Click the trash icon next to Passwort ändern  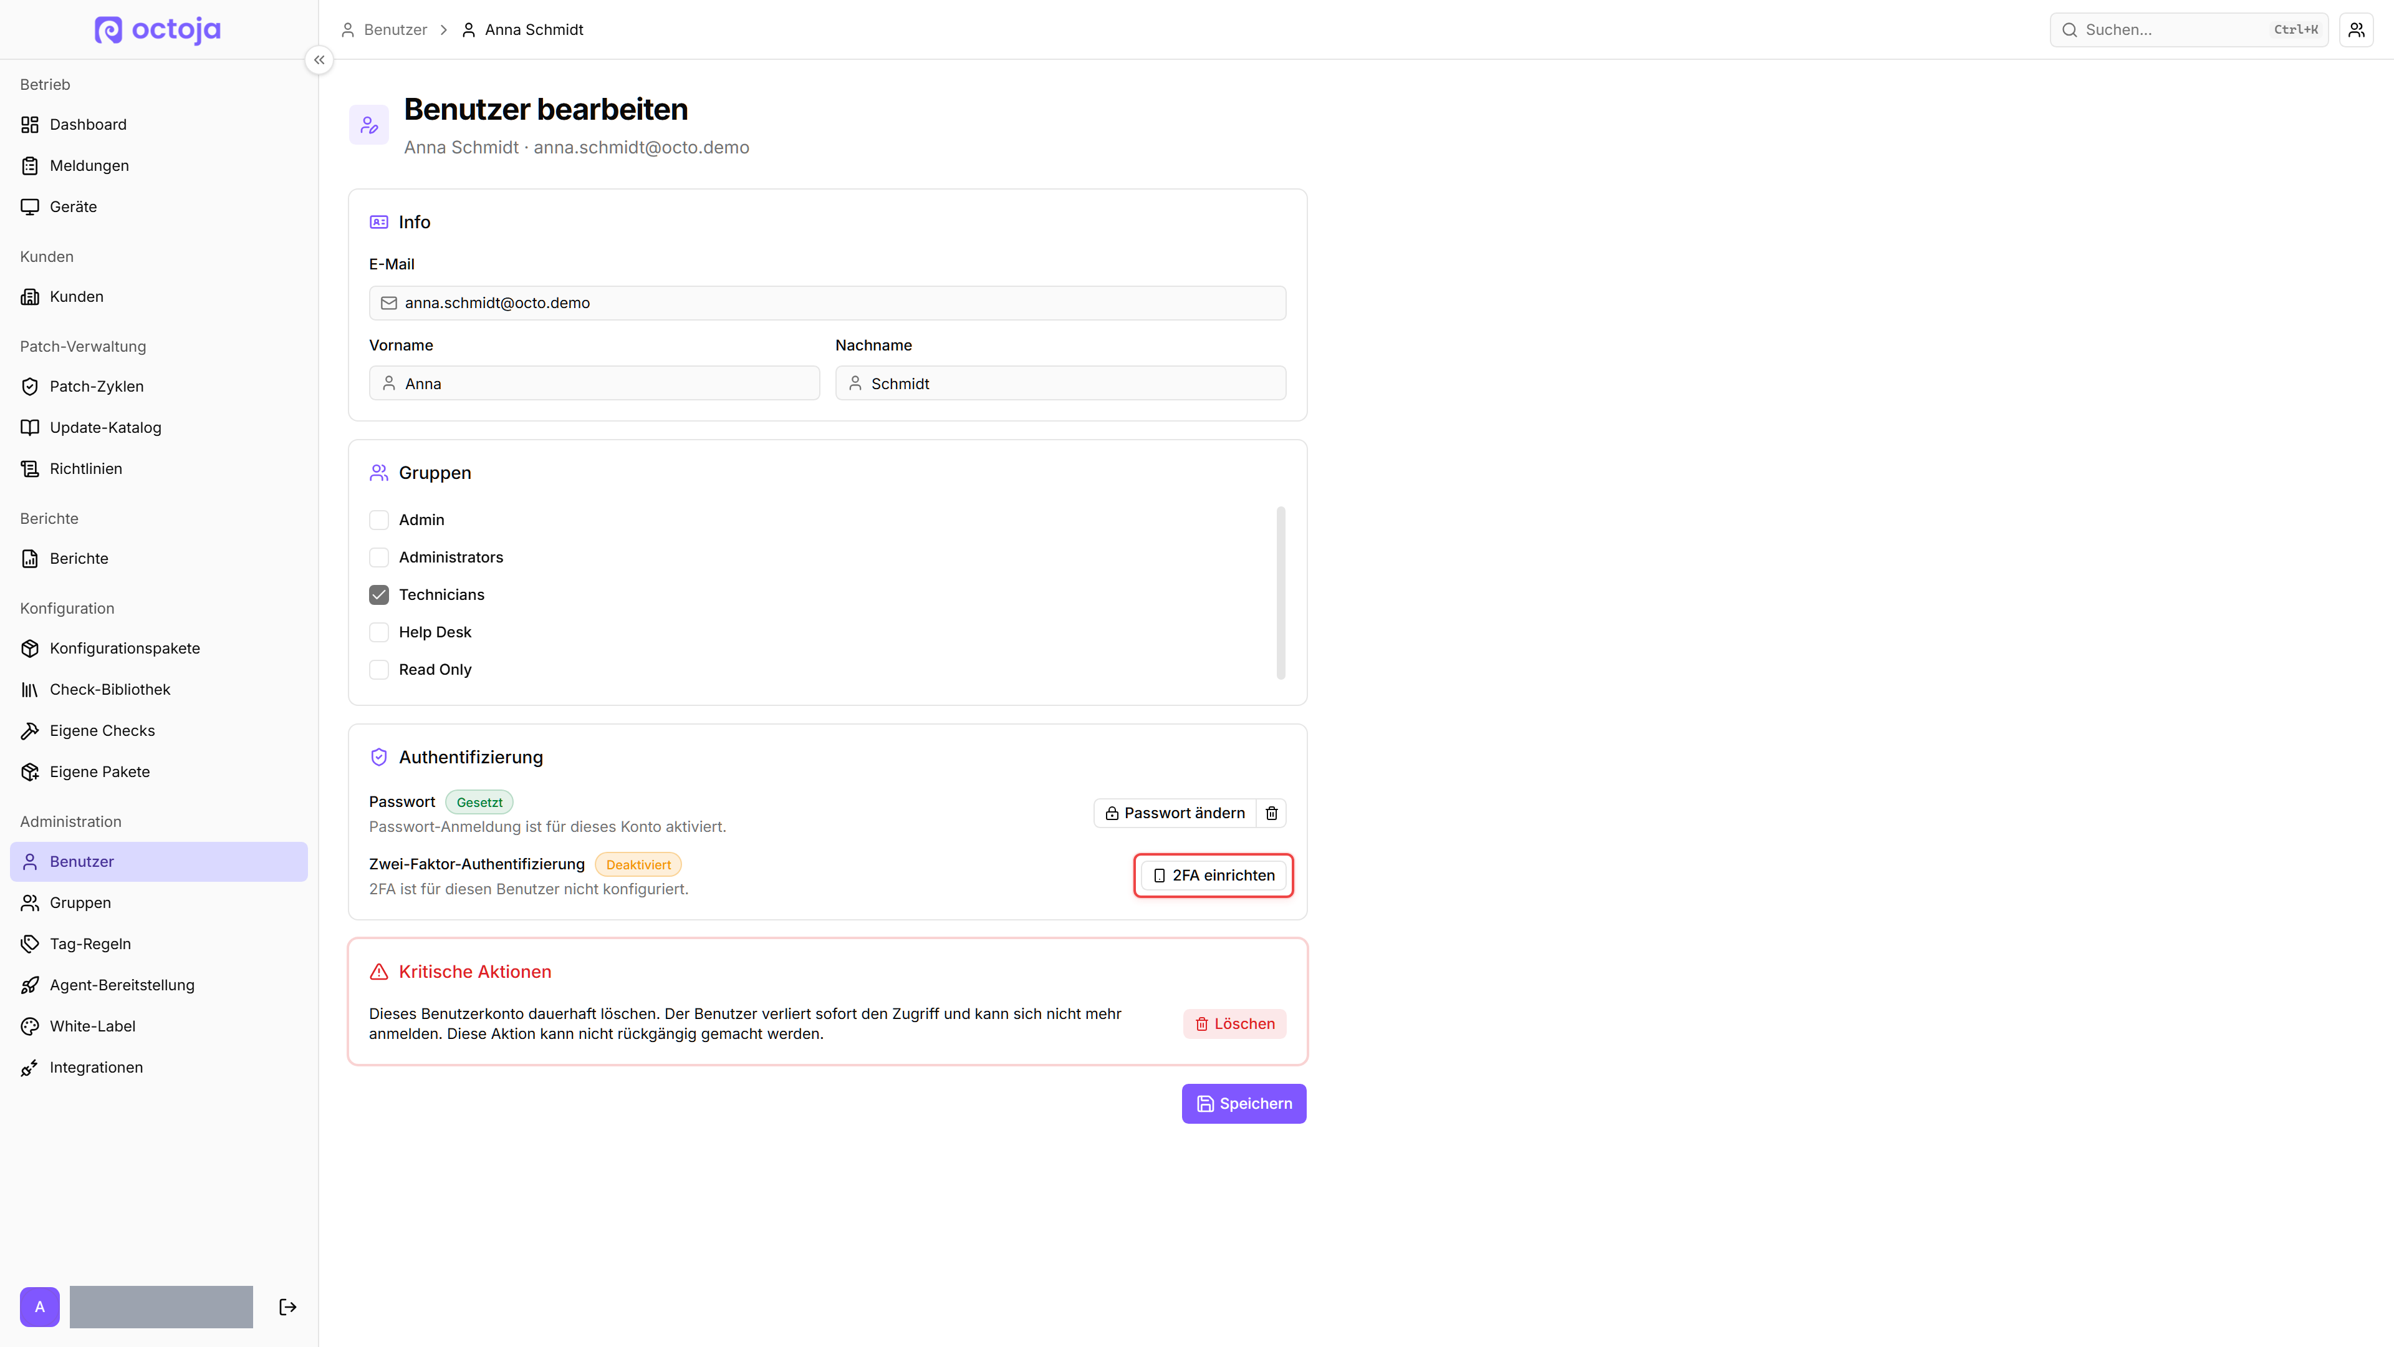[1271, 813]
